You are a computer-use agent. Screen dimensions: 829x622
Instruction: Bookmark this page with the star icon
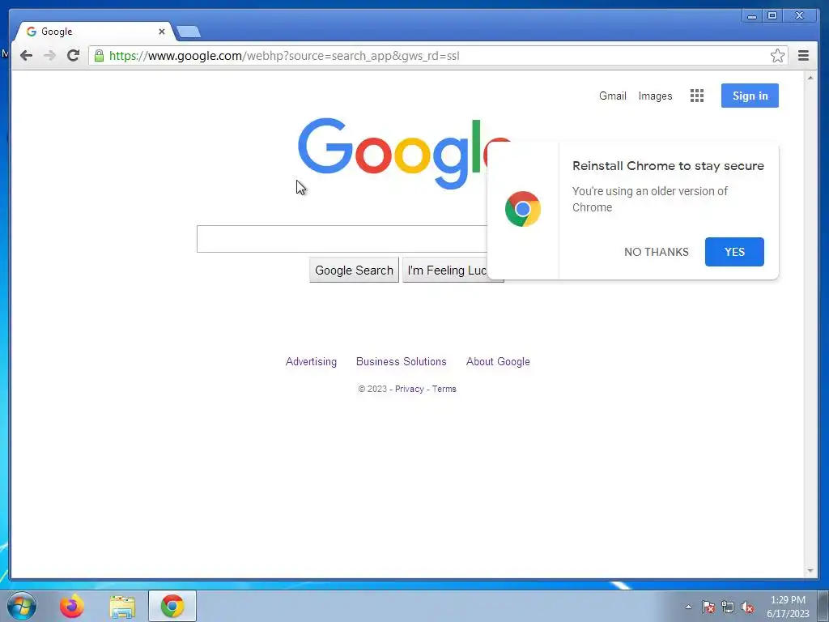pyautogui.click(x=777, y=56)
